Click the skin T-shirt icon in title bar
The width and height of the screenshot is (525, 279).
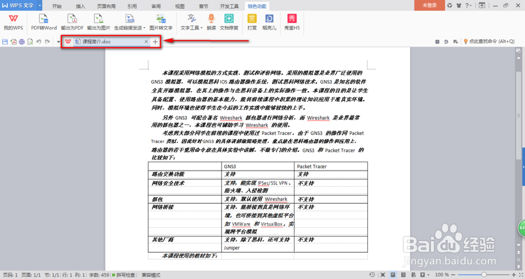(459, 5)
